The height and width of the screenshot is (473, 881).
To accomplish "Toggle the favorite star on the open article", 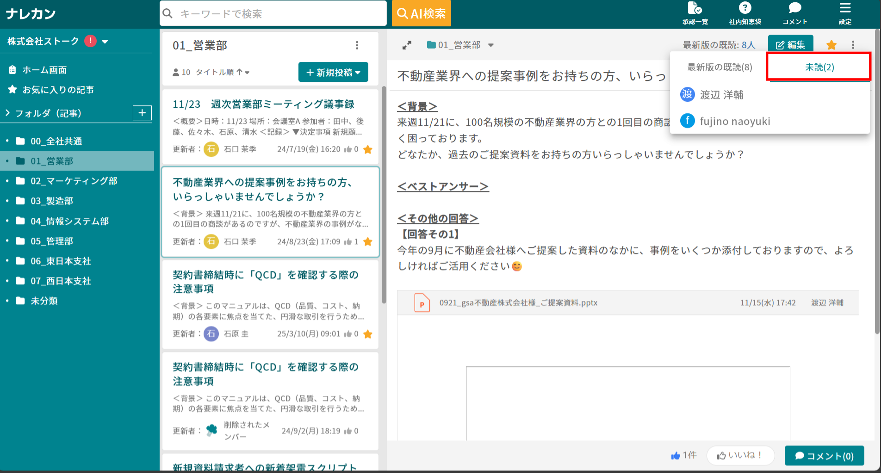I will point(831,44).
